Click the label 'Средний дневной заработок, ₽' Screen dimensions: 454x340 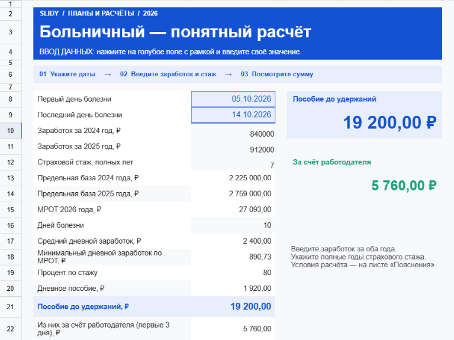pos(89,241)
